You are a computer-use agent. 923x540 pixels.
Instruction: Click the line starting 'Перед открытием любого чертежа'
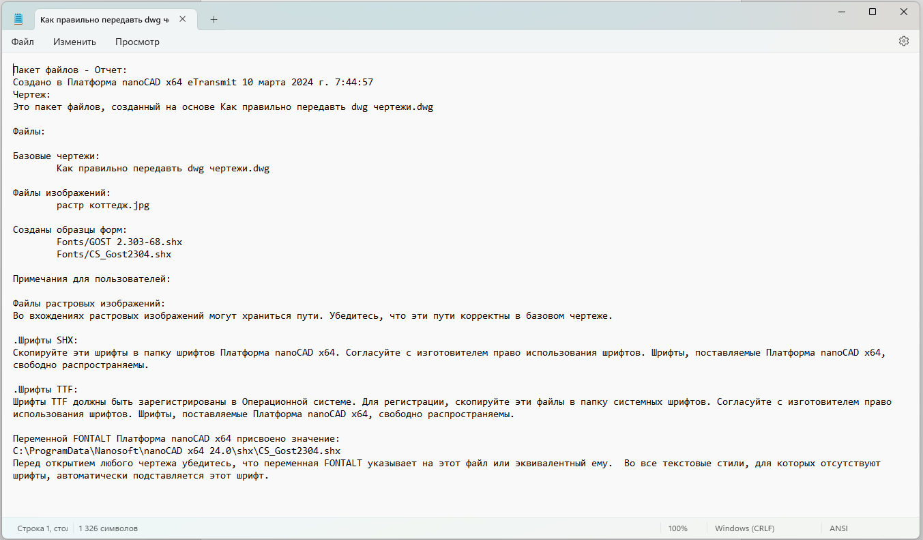tap(447, 464)
